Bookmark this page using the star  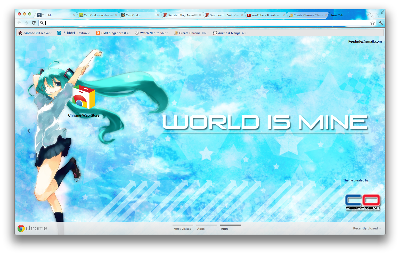372,23
